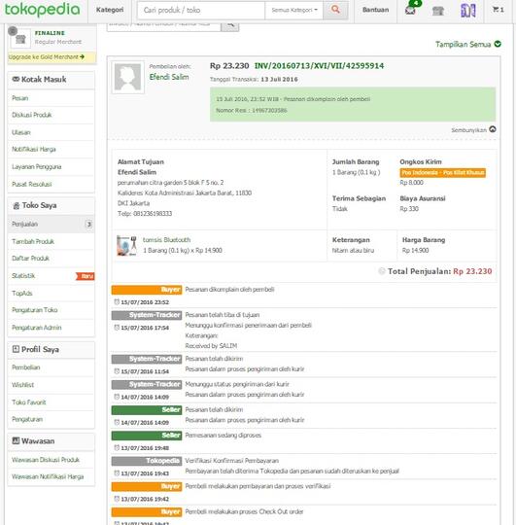516x525 pixels.
Task: Open the FINALINE shop name link
Action: (50, 33)
